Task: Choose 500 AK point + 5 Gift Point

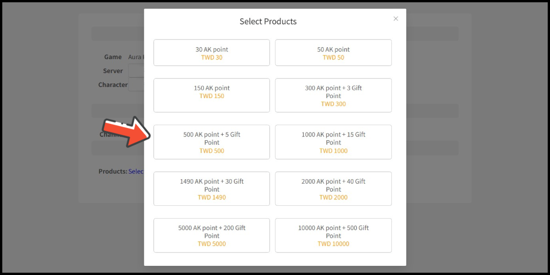Action: [212, 142]
